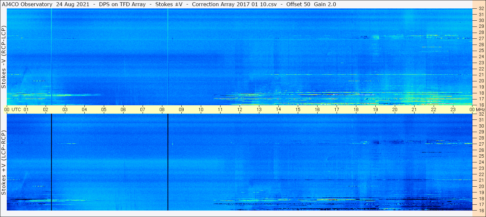Click the 12 hour marker

pos(240,109)
